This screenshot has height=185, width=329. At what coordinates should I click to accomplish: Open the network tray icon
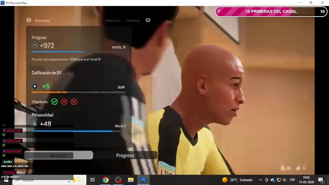(x=279, y=180)
